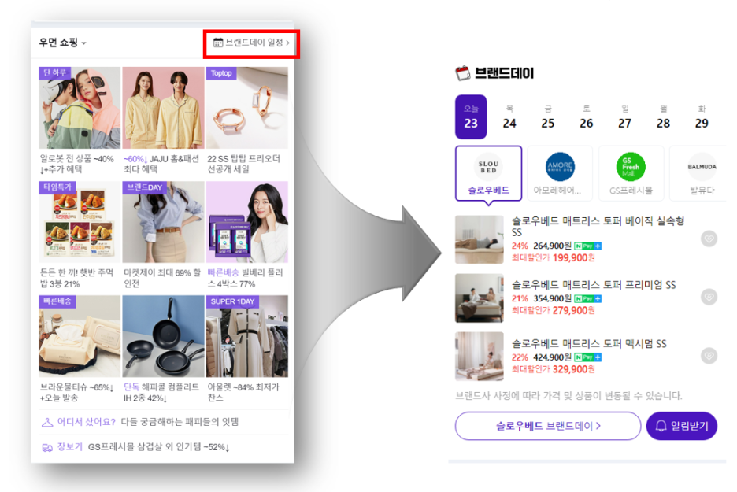Click the delivery truck icon beside 장보기

47,447
